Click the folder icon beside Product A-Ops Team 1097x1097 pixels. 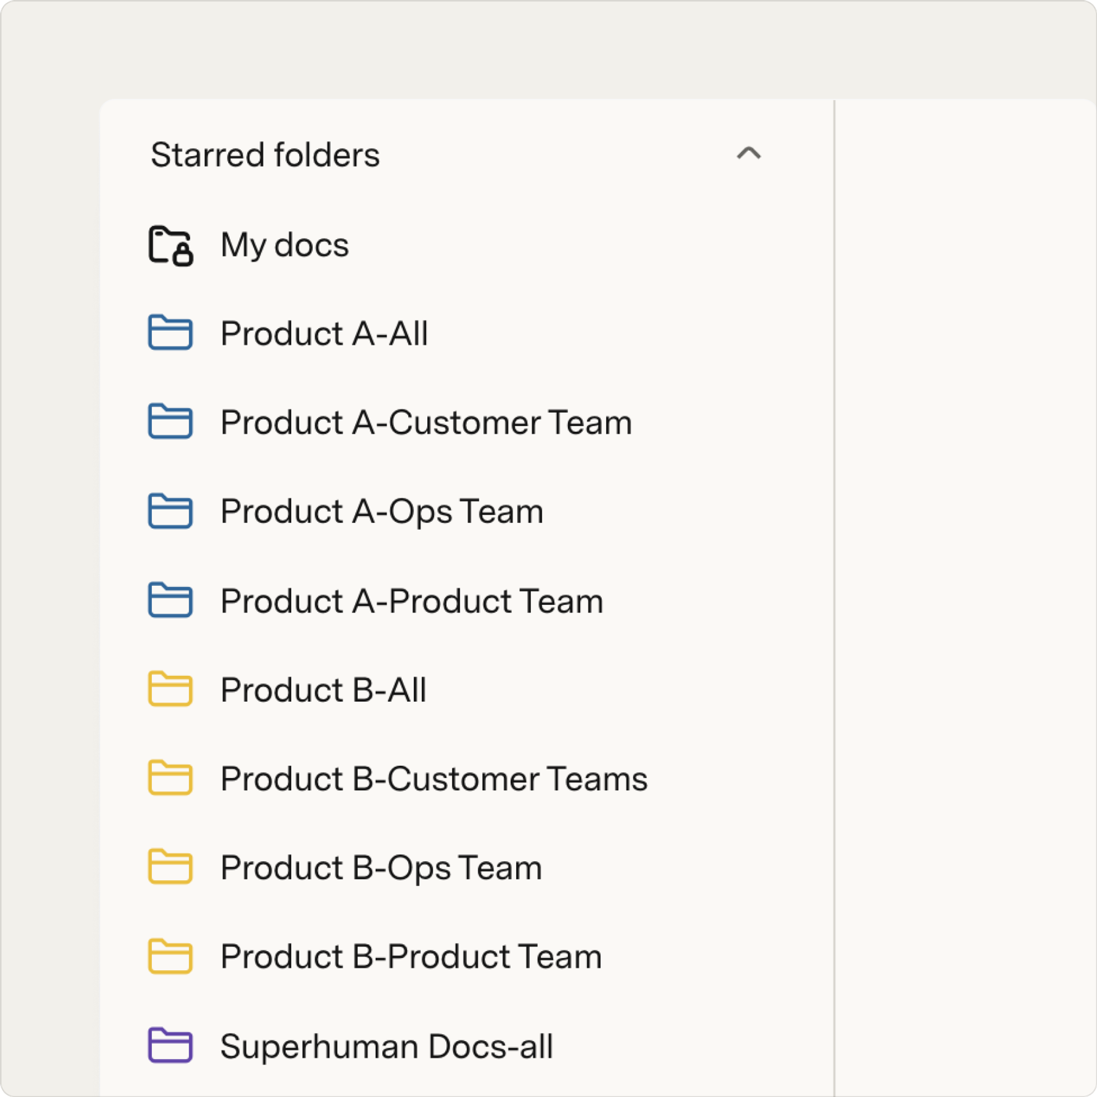pyautogui.click(x=171, y=511)
